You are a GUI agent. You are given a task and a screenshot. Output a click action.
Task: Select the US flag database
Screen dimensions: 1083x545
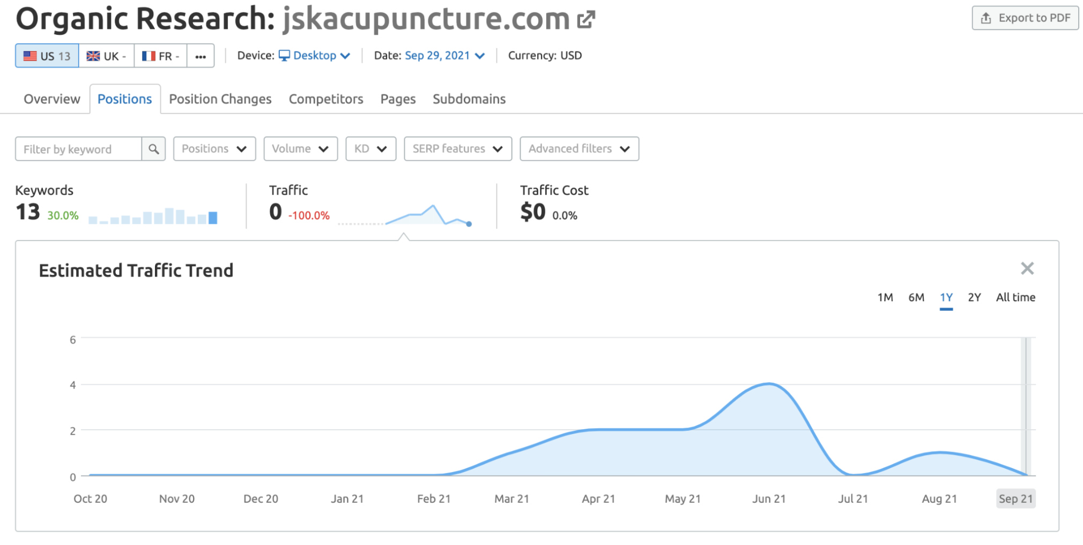(47, 56)
